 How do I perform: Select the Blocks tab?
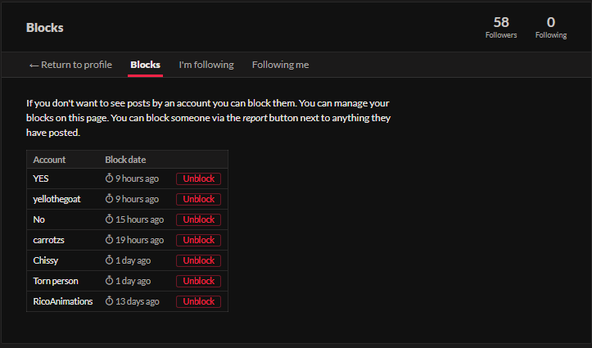tap(145, 65)
